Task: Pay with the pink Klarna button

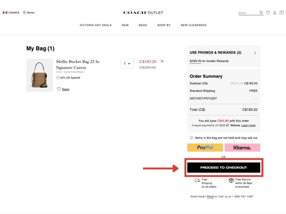Action: [242, 147]
